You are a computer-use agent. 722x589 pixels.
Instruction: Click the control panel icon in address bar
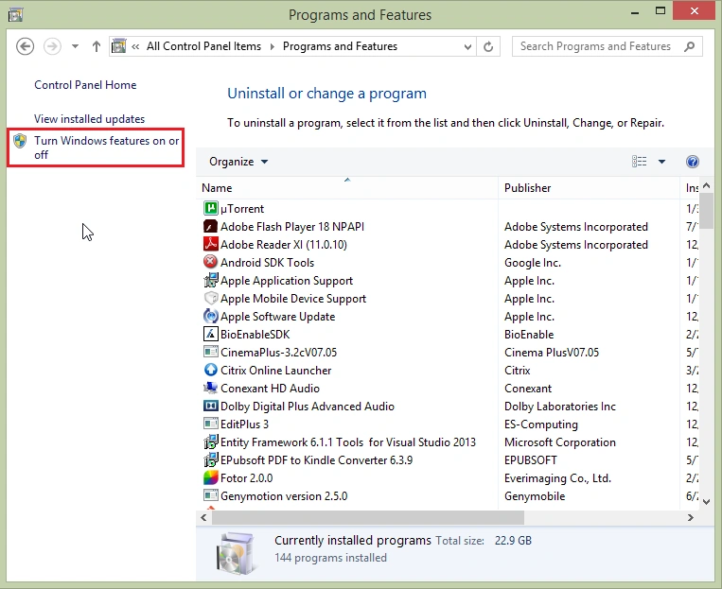[119, 46]
